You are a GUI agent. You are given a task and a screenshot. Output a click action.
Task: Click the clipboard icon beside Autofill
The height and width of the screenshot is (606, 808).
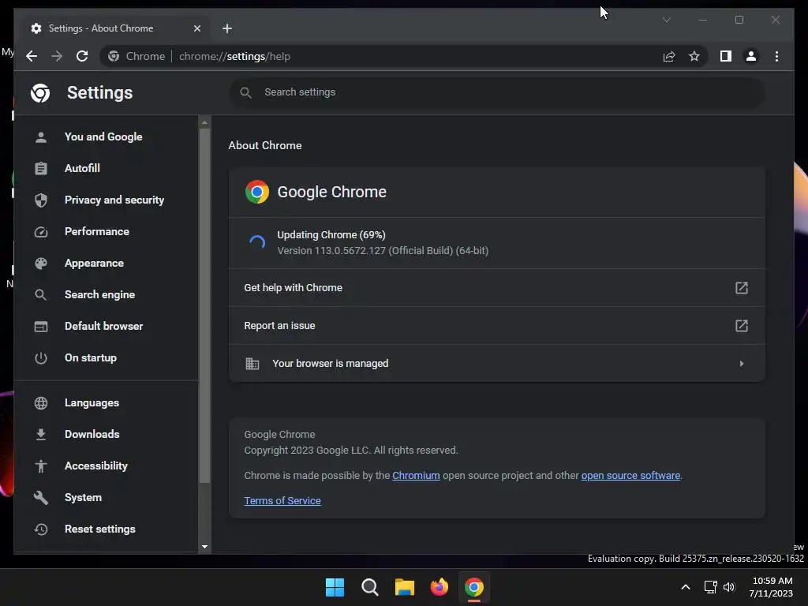41,168
